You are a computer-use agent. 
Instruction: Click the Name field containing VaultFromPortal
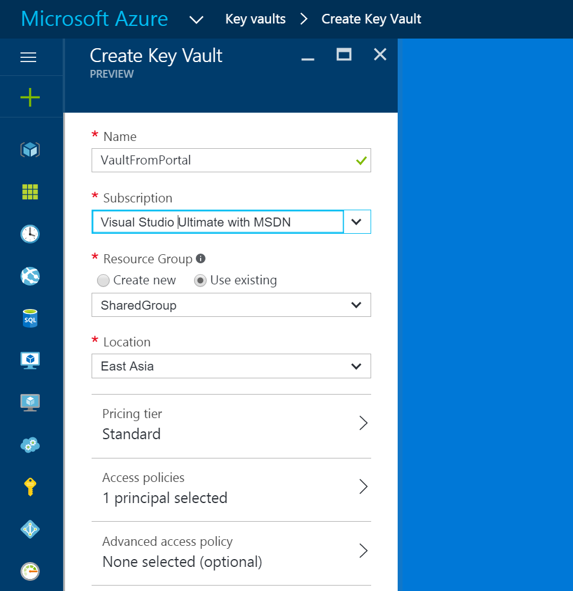pos(231,160)
